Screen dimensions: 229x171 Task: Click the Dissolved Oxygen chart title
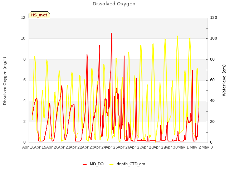point(114,4)
